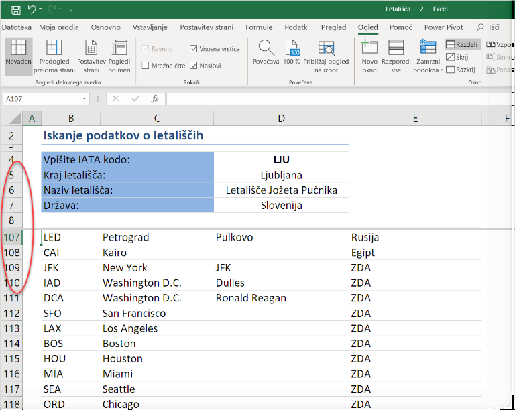Switch to Predogled preloma strani view
The image size is (515, 410).
point(54,56)
